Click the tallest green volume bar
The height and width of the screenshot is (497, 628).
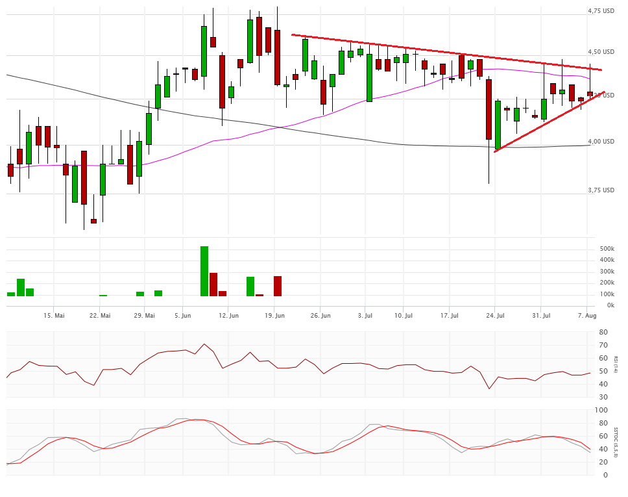pyautogui.click(x=204, y=272)
